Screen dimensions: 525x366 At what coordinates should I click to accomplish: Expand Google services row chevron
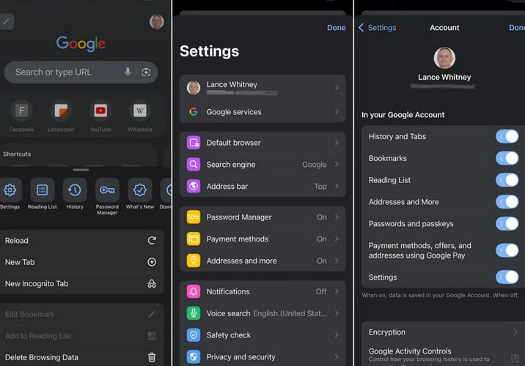click(337, 112)
